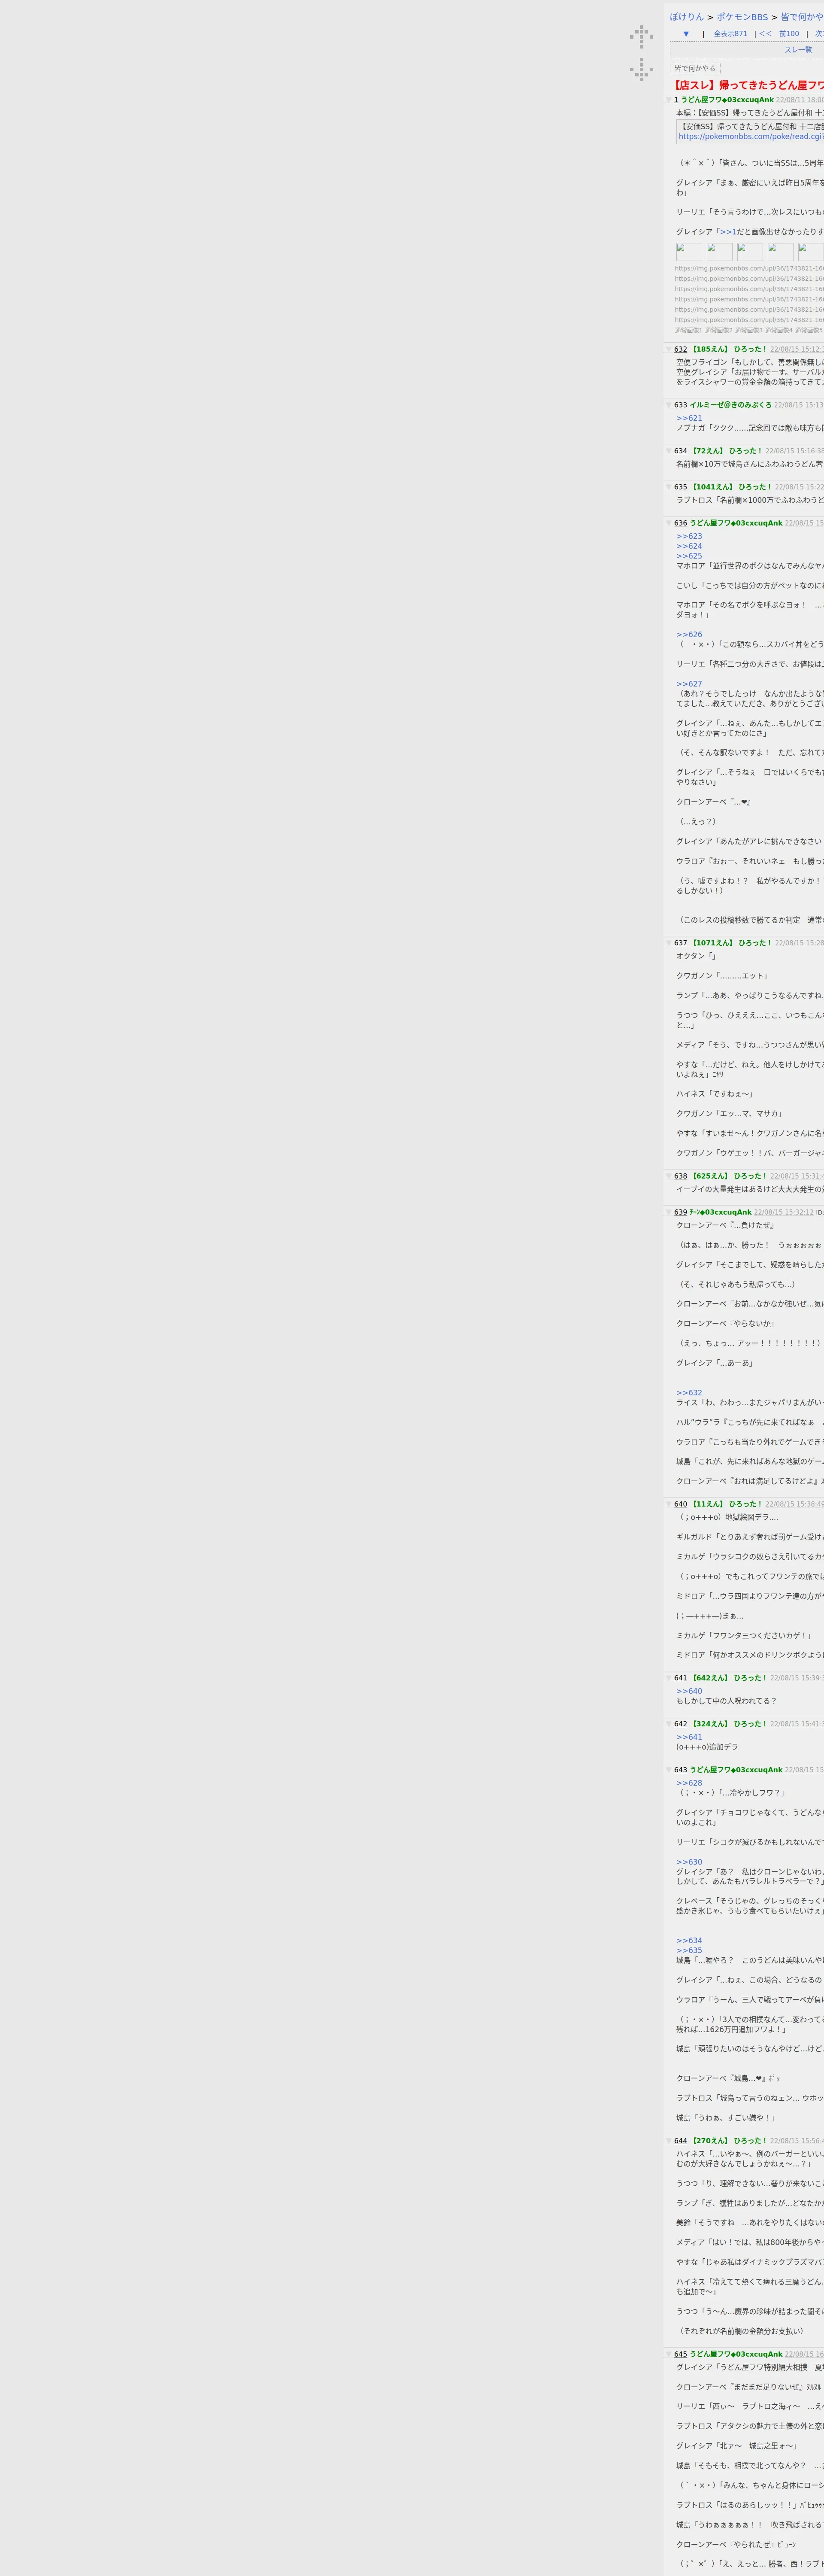This screenshot has width=824, height=2576.
Task: Go to previous 100 posts (前100)
Action: 789,34
